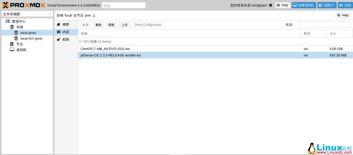
Task: Open the 内容 content tab
Action: (x=66, y=32)
